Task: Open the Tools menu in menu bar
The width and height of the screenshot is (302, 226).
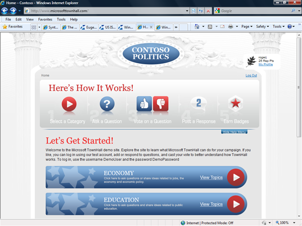Action: pos(61,20)
